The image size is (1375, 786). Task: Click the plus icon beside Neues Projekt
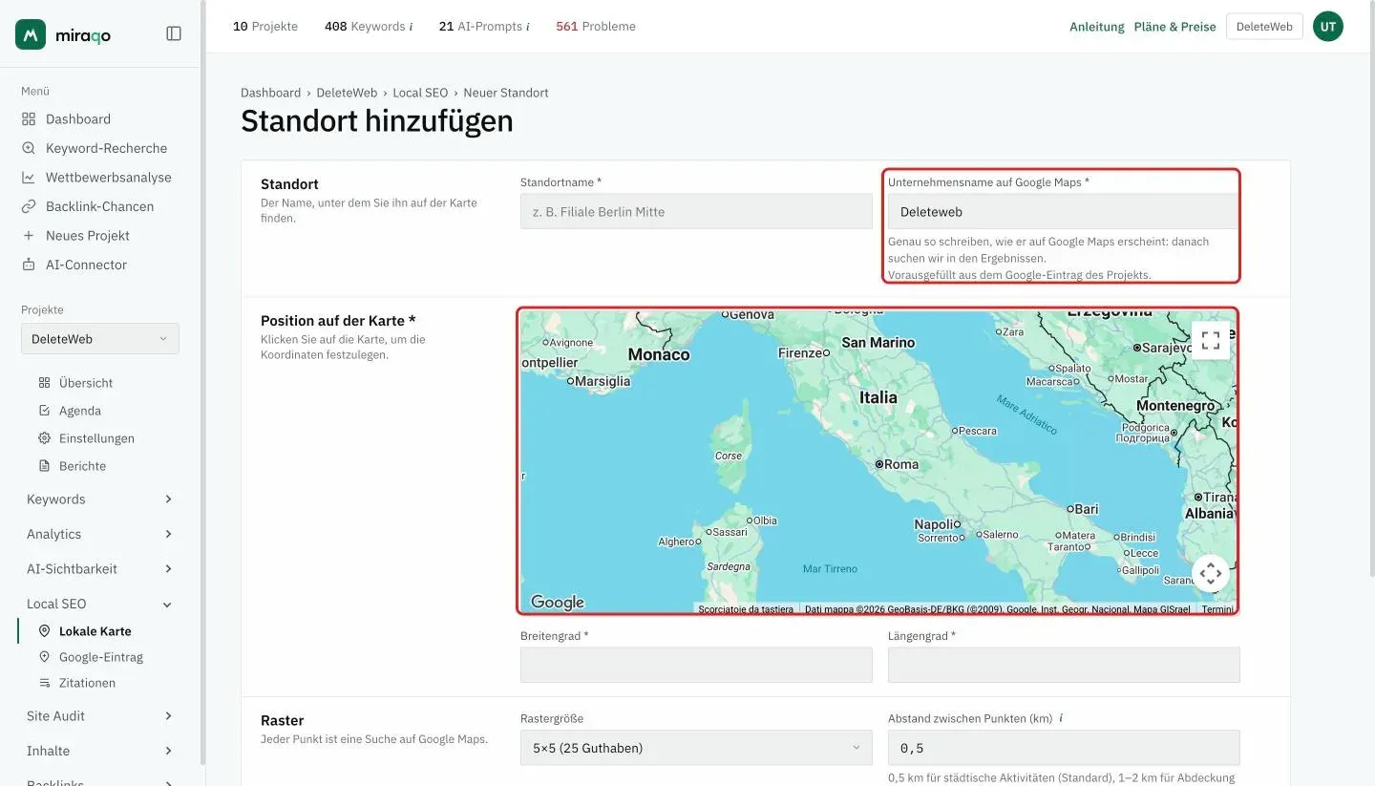coord(29,236)
